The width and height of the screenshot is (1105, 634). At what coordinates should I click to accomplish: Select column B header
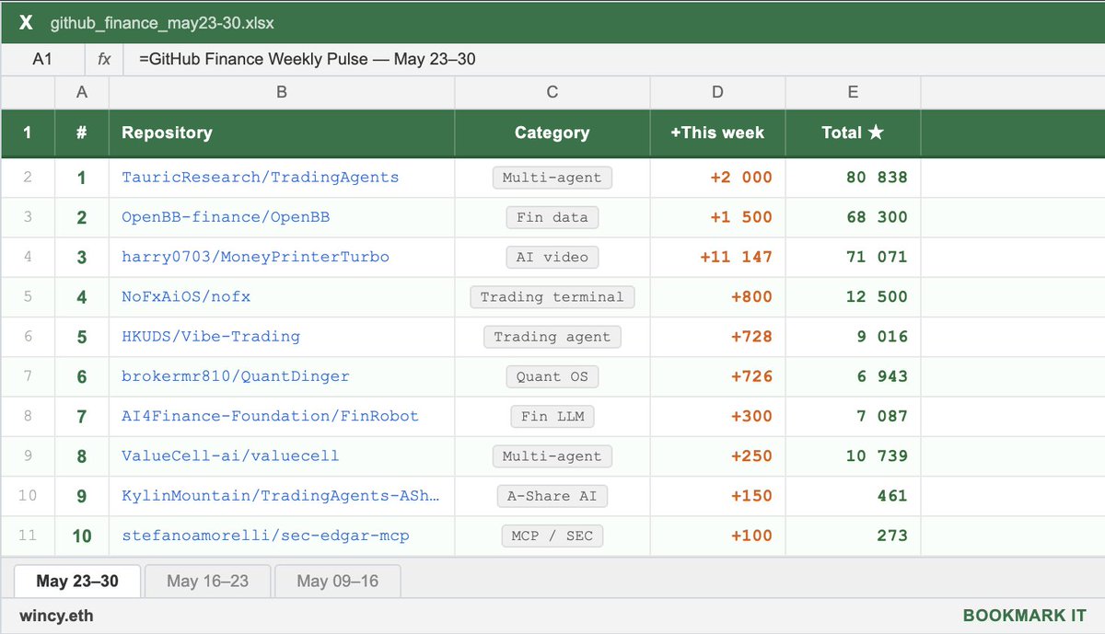282,92
